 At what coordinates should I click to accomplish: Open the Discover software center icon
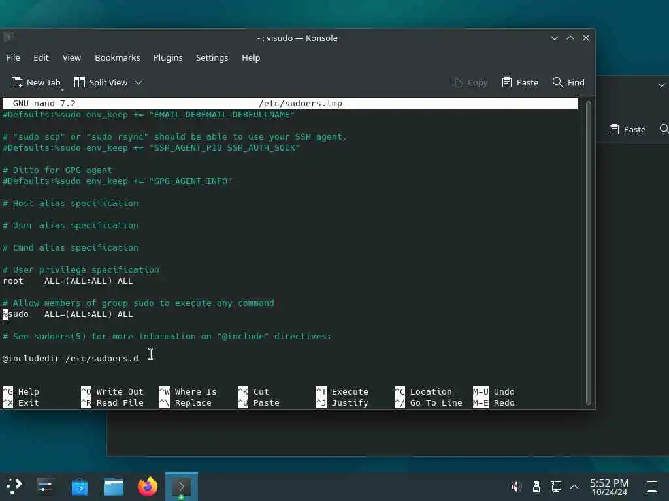pyautogui.click(x=79, y=487)
